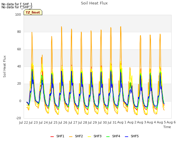Click the orange peak between Jul 25 and Jul 26

(61, 27)
